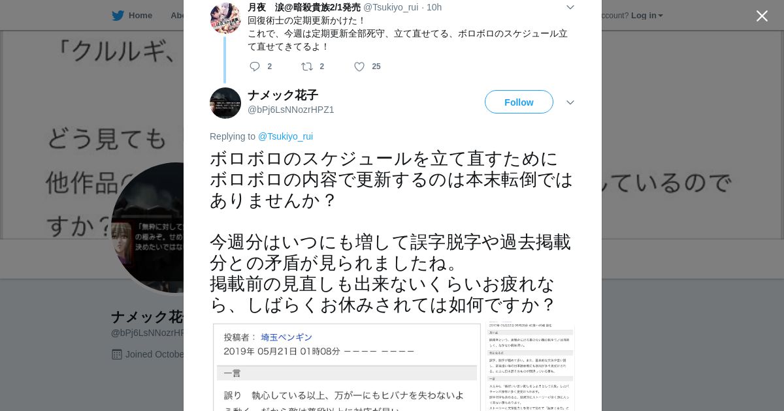Open the Log in dropdown
The width and height of the screenshot is (784, 411).
click(647, 16)
